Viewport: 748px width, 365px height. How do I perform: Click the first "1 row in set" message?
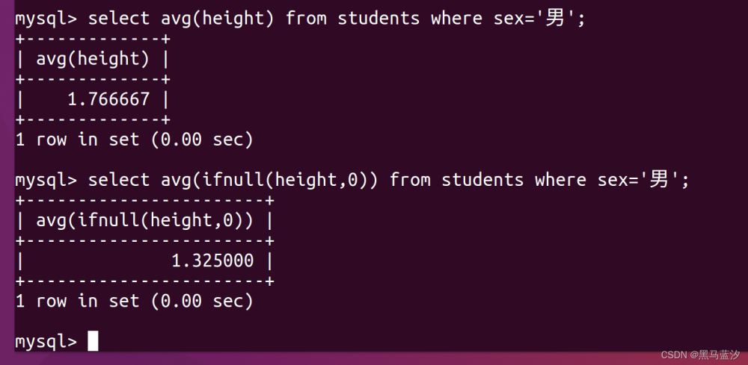pos(134,139)
